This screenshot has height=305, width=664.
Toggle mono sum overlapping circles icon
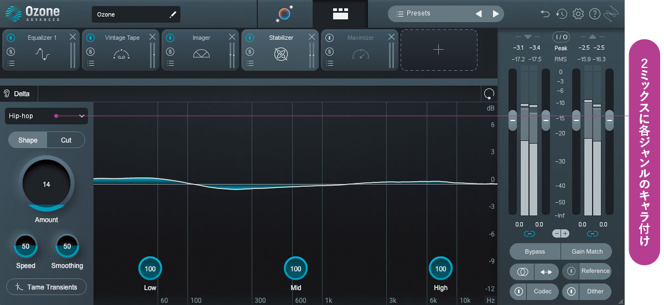tap(522, 271)
